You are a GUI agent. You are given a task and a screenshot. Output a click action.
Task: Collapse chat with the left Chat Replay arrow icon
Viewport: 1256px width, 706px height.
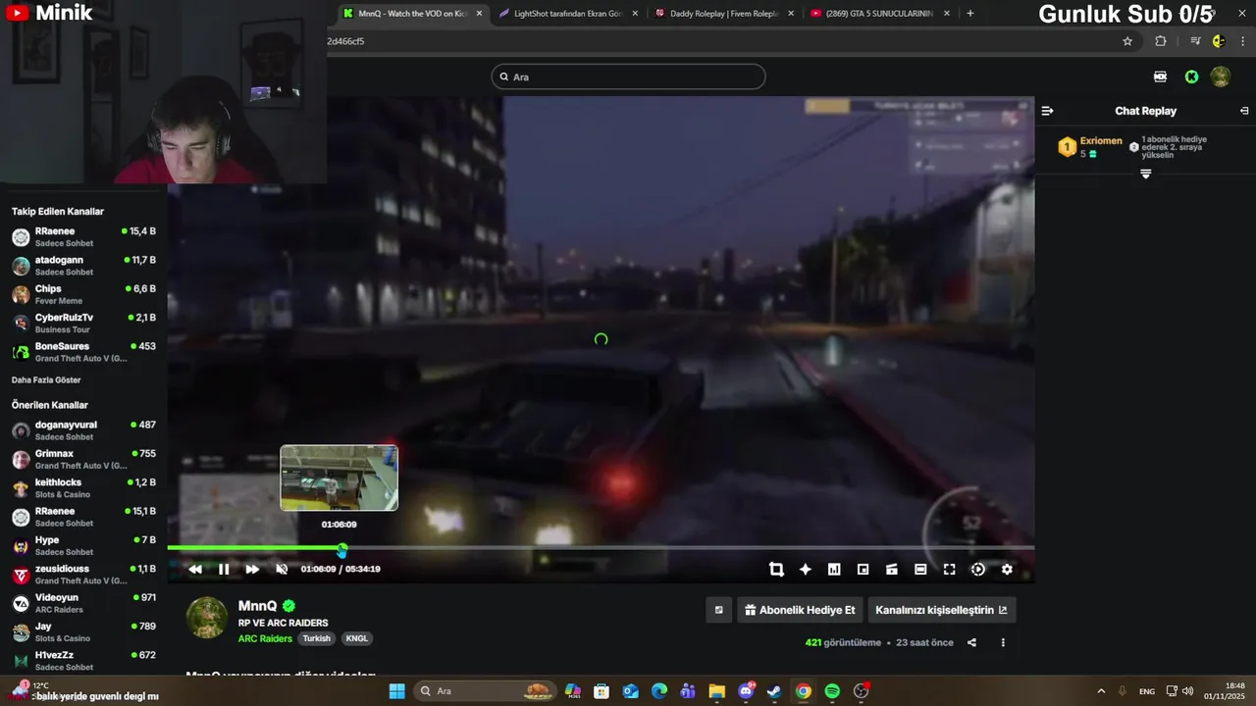tap(1047, 111)
